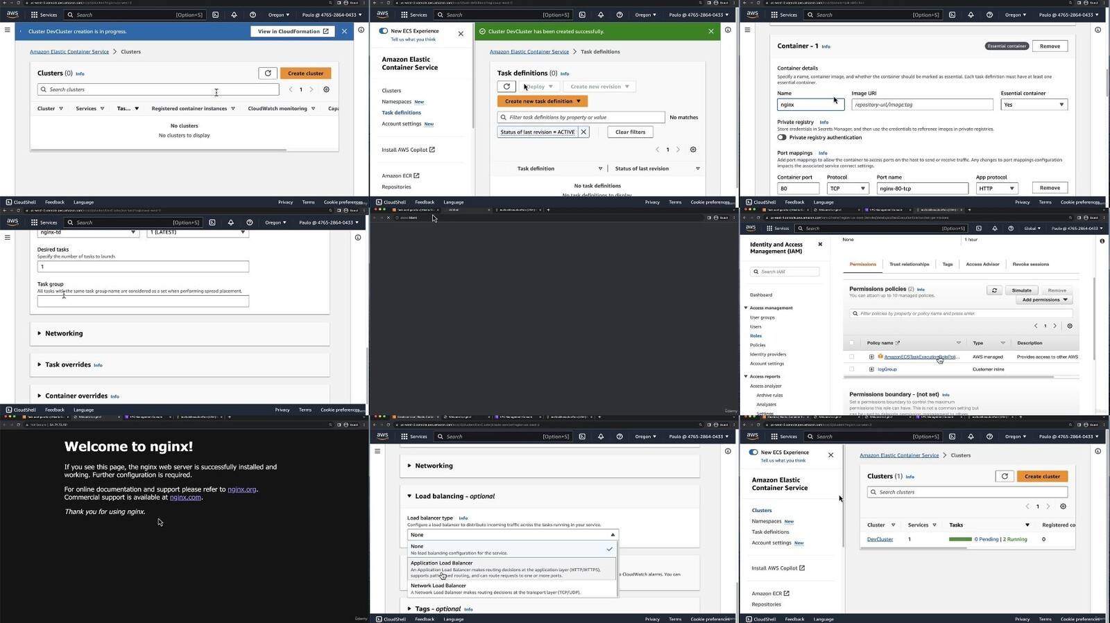Open Essential container 'Yes' dropdown
Screen dimensions: 1110x623
pos(1034,105)
